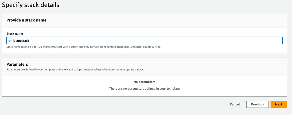
Task: Click the 'Stack name' field label
Action: click(x=14, y=34)
